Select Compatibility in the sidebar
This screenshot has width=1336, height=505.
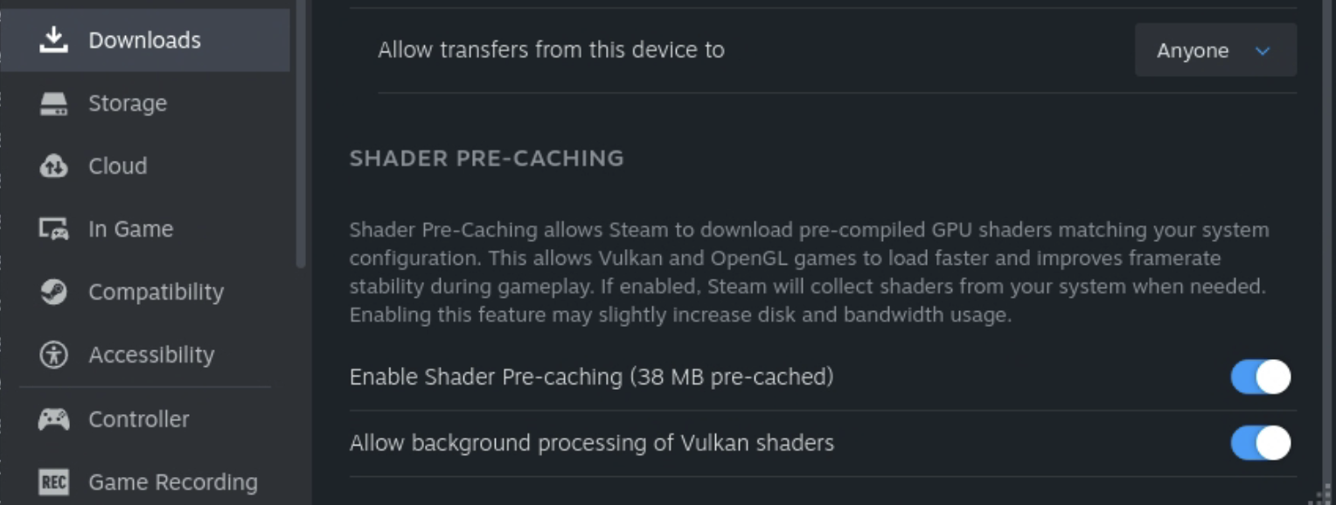pos(156,292)
